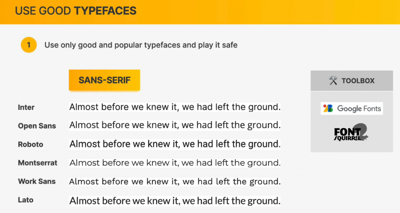Screen dimensions: 400x213
Task: Click the toolbox hammer and wrench icon
Action: 333,81
